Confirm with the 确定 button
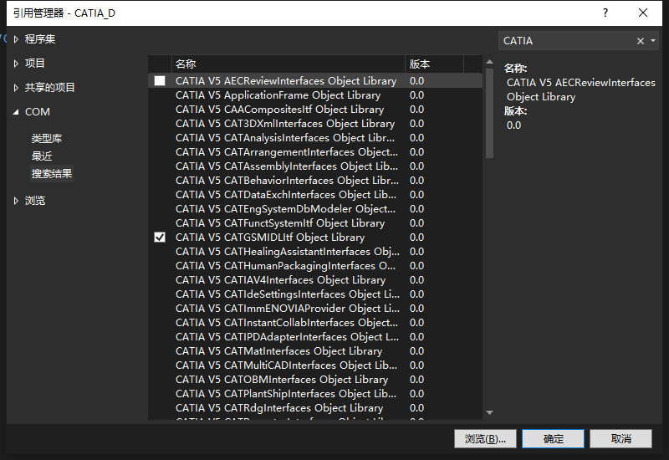The height and width of the screenshot is (460, 669). 553,438
